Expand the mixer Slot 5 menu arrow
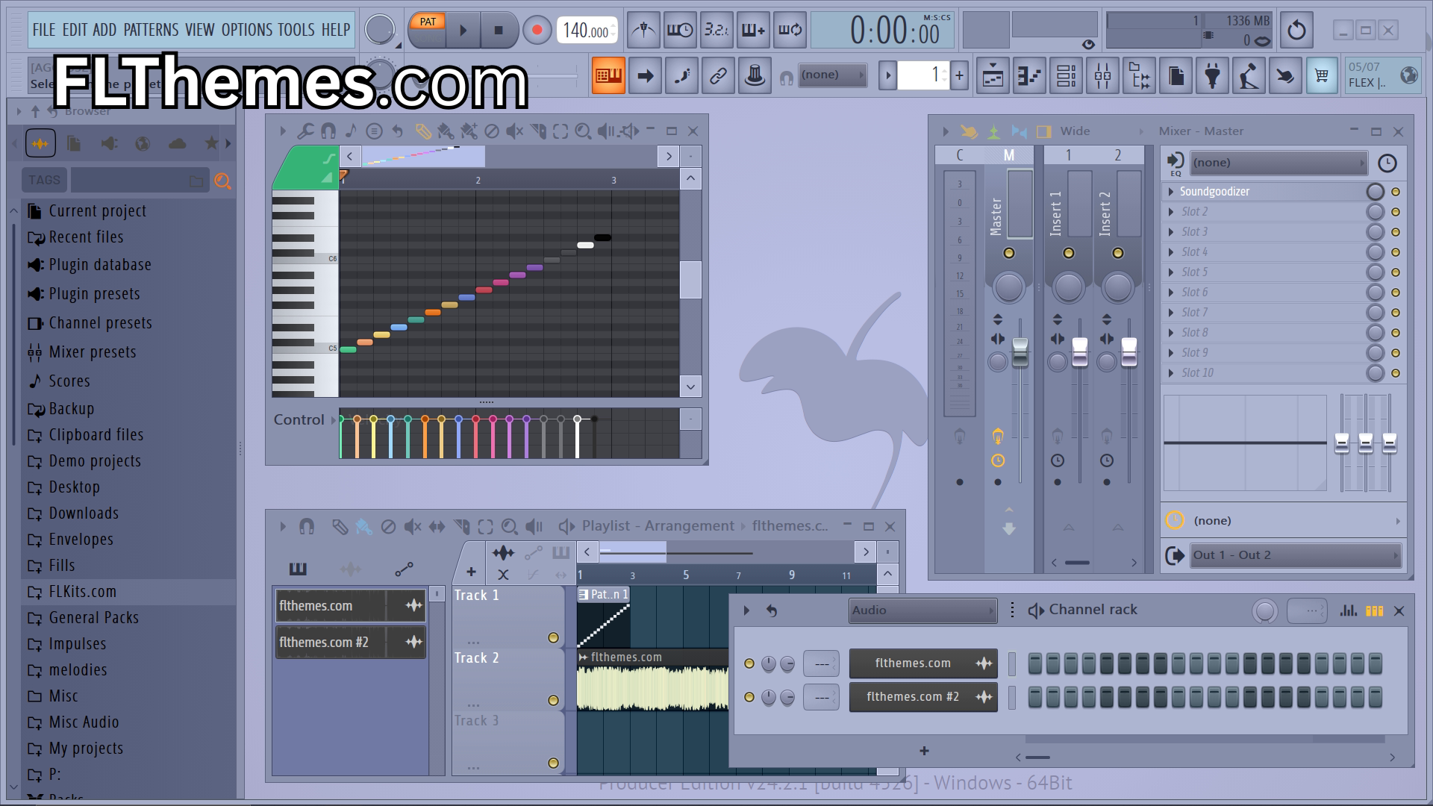The height and width of the screenshot is (806, 1433). point(1171,272)
